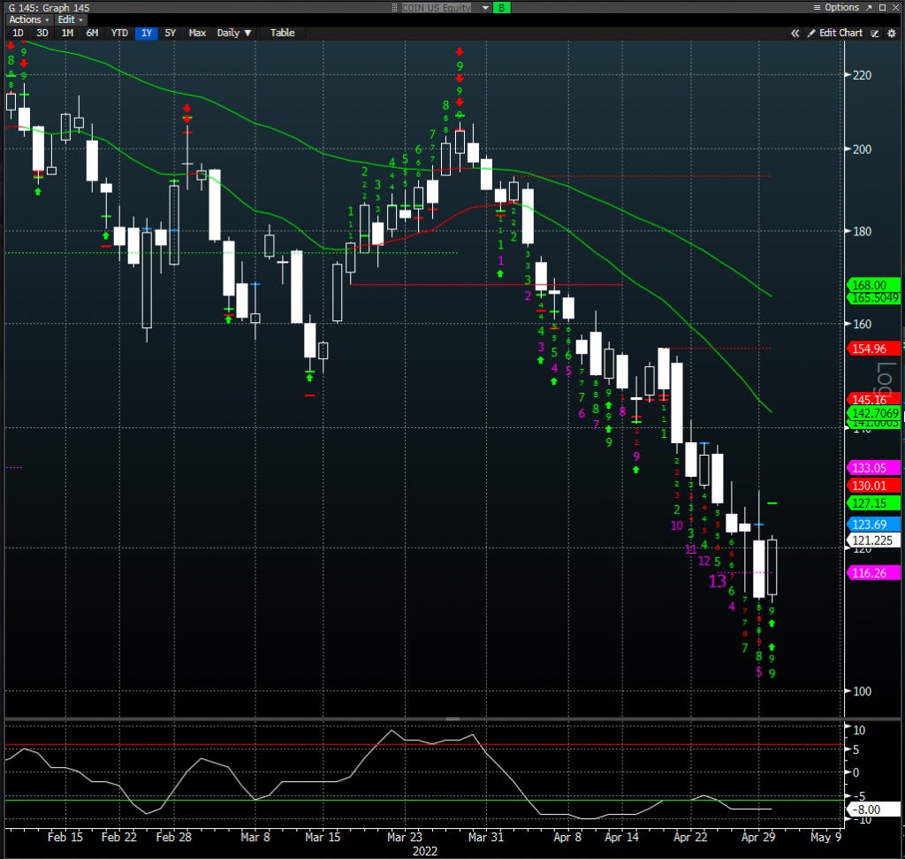Collapse toolbar with double chevron icon
The image size is (905, 859).
click(795, 33)
